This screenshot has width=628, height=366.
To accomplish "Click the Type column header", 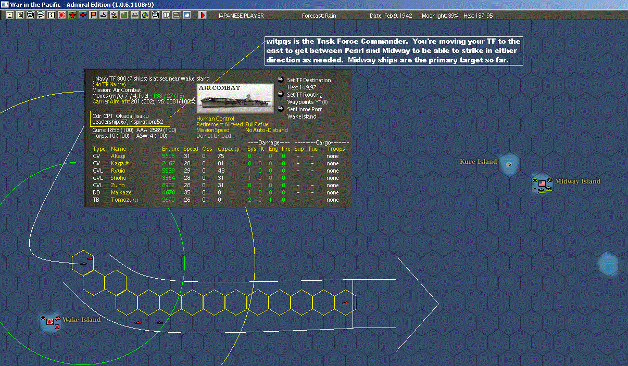I will [x=98, y=149].
